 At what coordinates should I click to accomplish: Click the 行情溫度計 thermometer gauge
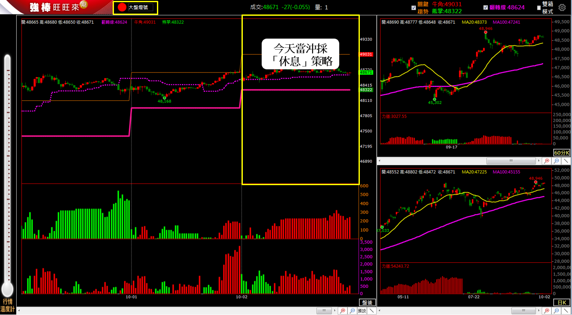7,175
